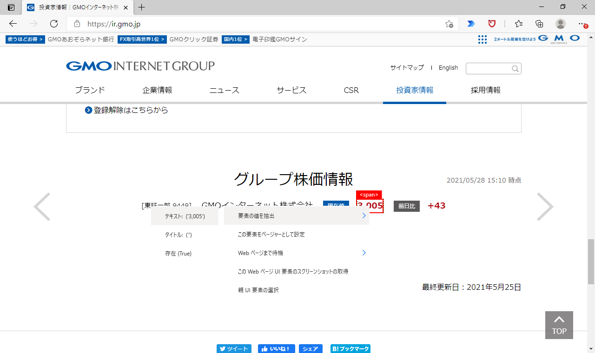Open the サイトマップ link
The width and height of the screenshot is (595, 353).
407,68
